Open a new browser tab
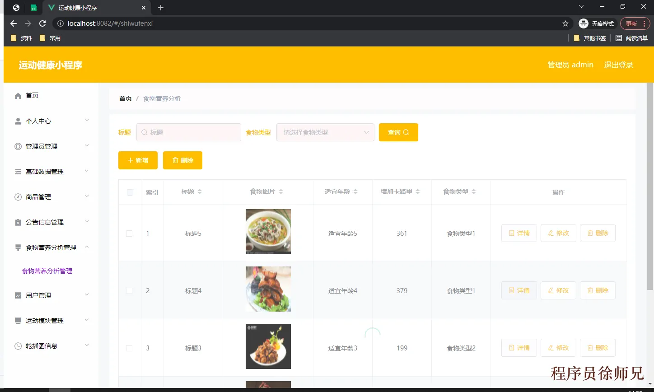 coord(161,8)
